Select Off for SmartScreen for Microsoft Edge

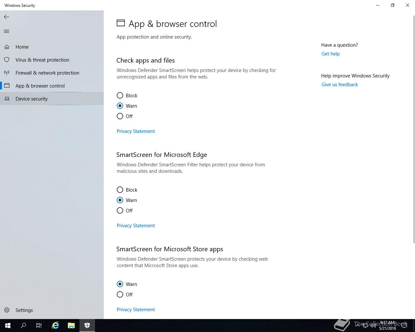pyautogui.click(x=125, y=210)
